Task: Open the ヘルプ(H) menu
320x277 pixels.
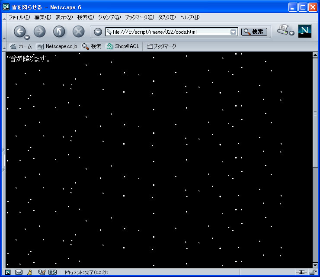Action: (189, 17)
